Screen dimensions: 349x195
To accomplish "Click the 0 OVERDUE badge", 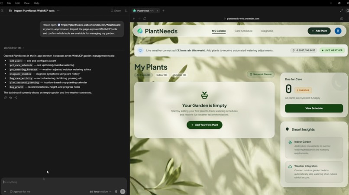I will pos(303,90).
